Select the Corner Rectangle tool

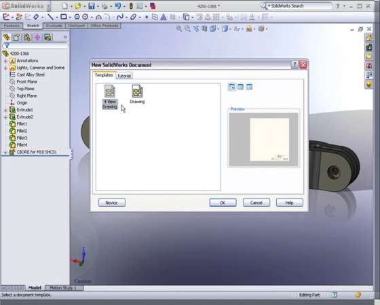[64, 17]
